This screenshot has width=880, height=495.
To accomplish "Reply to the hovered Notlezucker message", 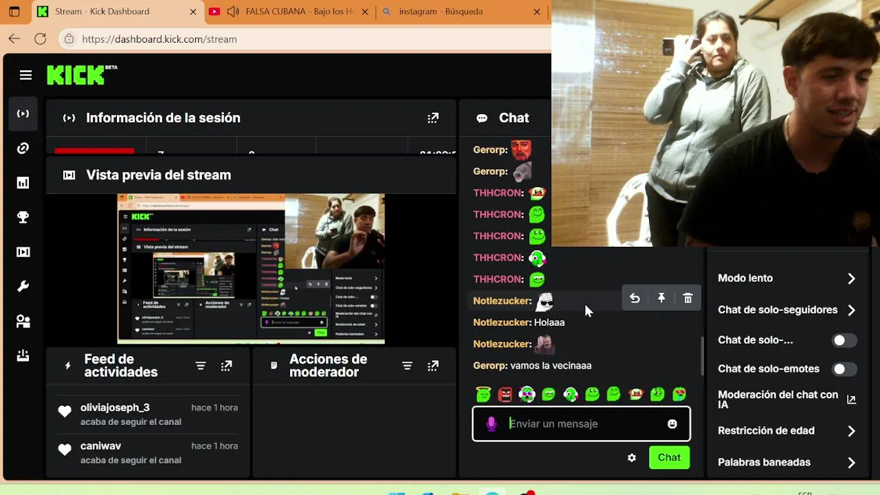I will 635,298.
